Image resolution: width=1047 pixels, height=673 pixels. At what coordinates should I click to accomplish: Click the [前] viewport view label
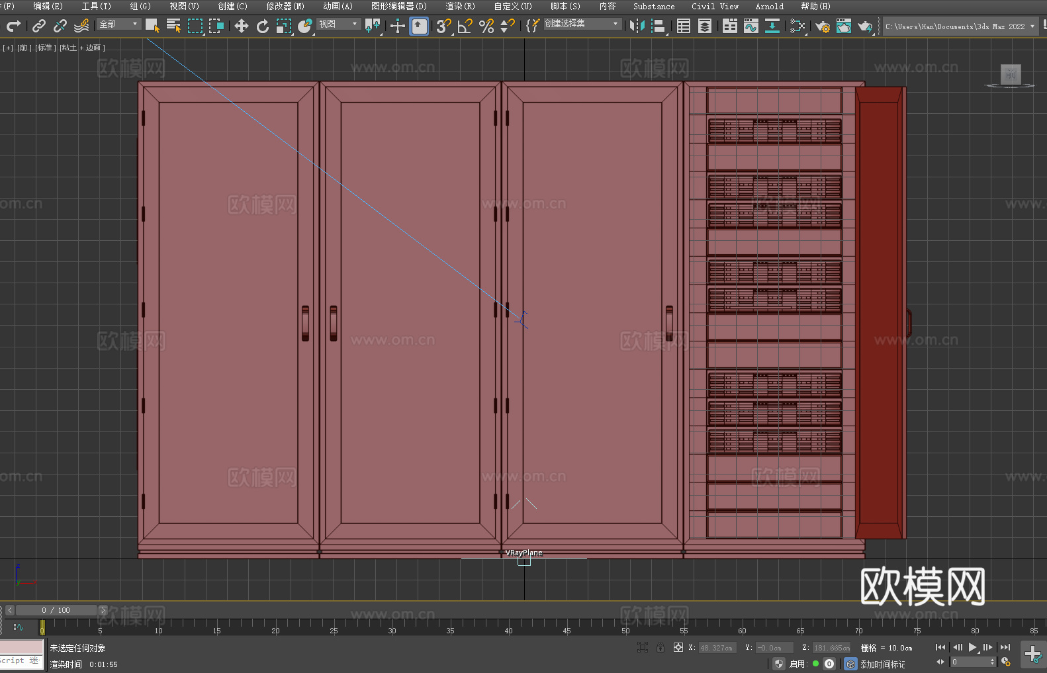coord(24,48)
